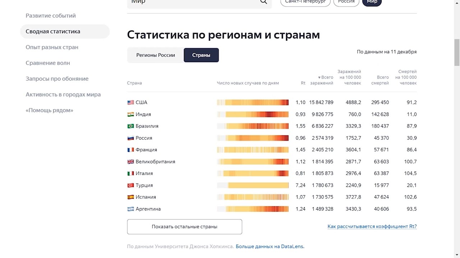The image size is (460, 258).
Task: Click the United Kingdom flag icon
Action: (x=130, y=162)
